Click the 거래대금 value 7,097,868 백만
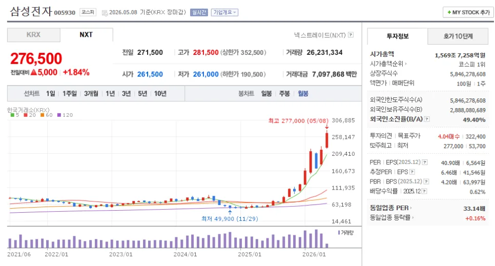Viewport: 495px width, 266px height. point(334,74)
